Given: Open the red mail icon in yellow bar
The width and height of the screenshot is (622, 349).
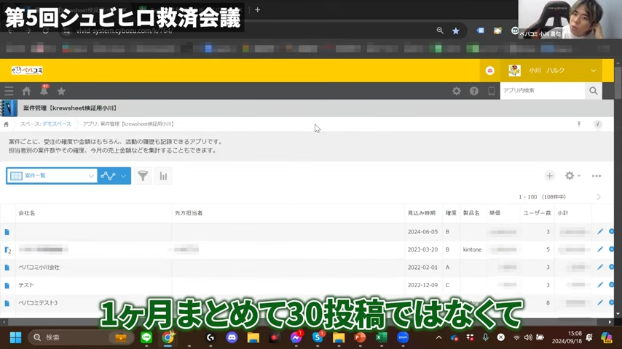Looking at the screenshot, I should (490, 71).
